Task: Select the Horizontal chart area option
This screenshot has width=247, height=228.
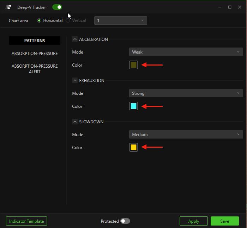Action: 40,20
